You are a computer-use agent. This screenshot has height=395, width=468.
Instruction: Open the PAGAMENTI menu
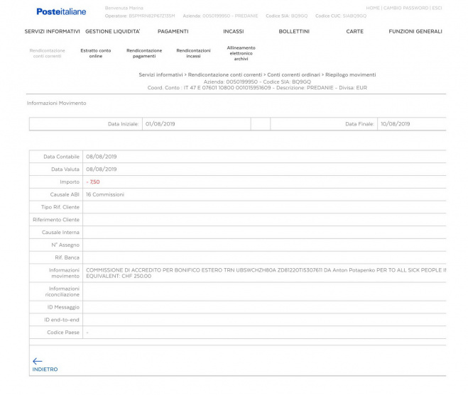click(173, 31)
